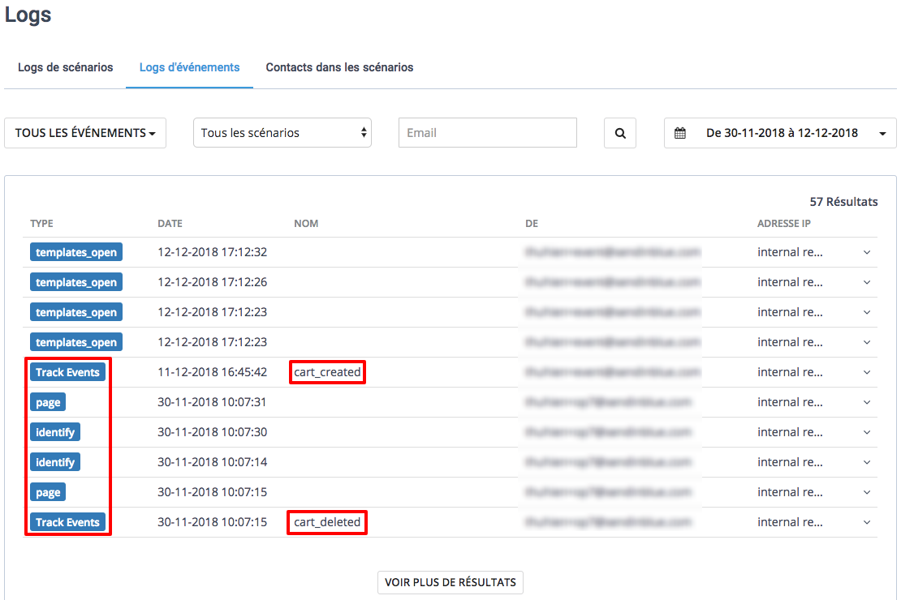Click internal re... IP in cart_created row

click(790, 372)
